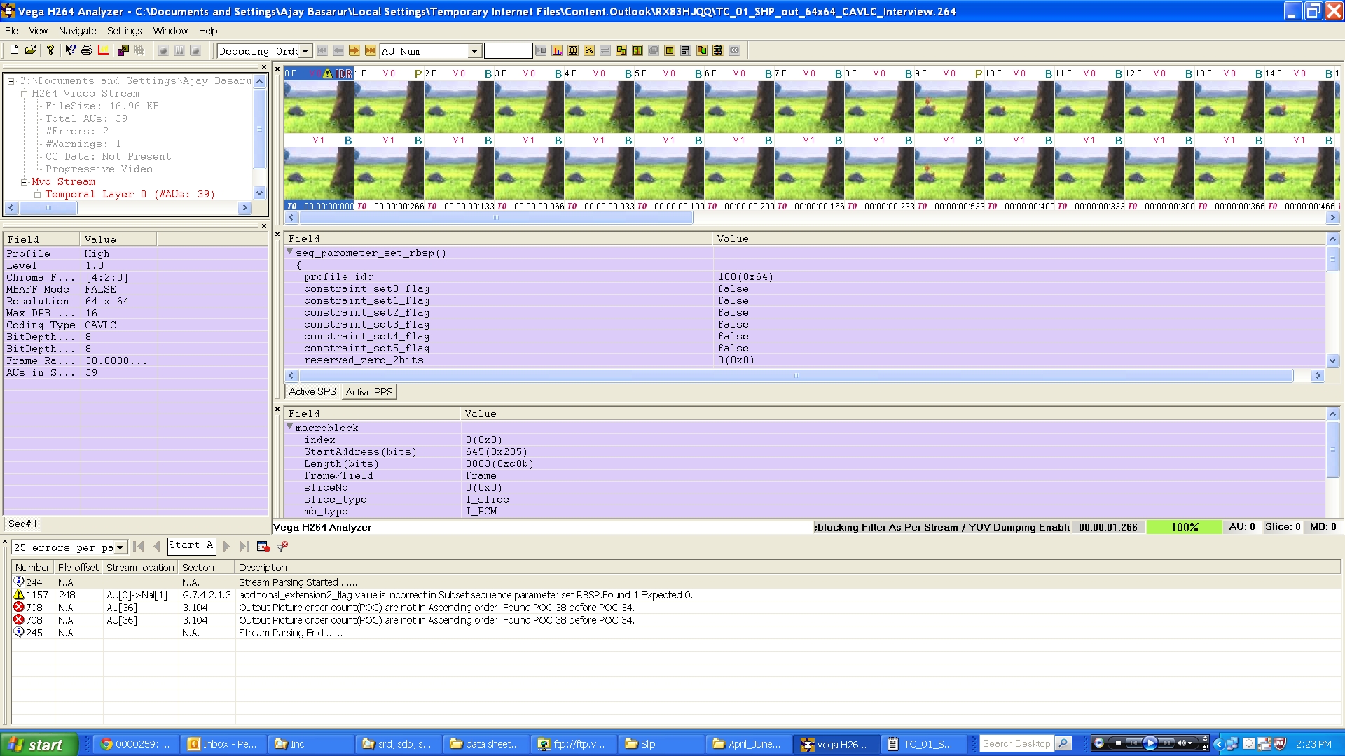
Task: Click the bar chart statistics icon
Action: (557, 50)
